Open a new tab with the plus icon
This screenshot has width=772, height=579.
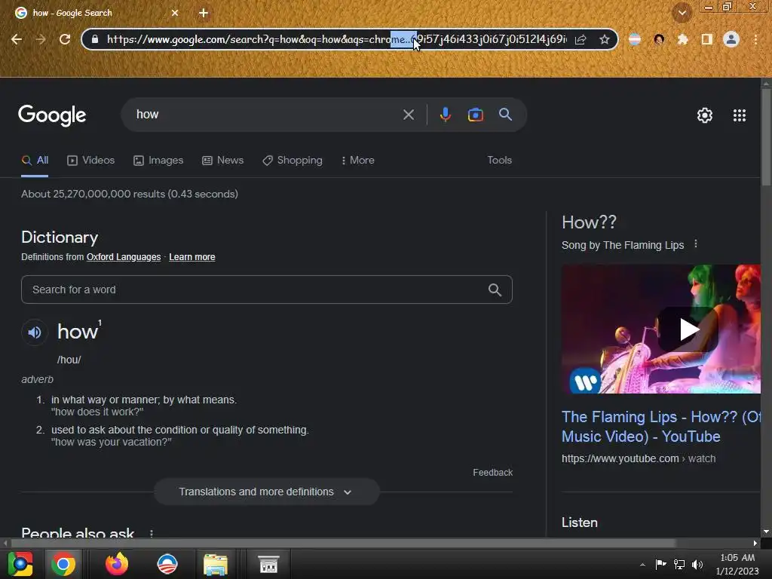click(204, 13)
